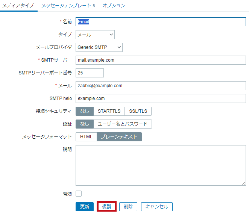The width and height of the screenshot is (249, 215).
Task: Expand the メールプロバイダ Generic SMTP dropdown
Action: (99, 47)
